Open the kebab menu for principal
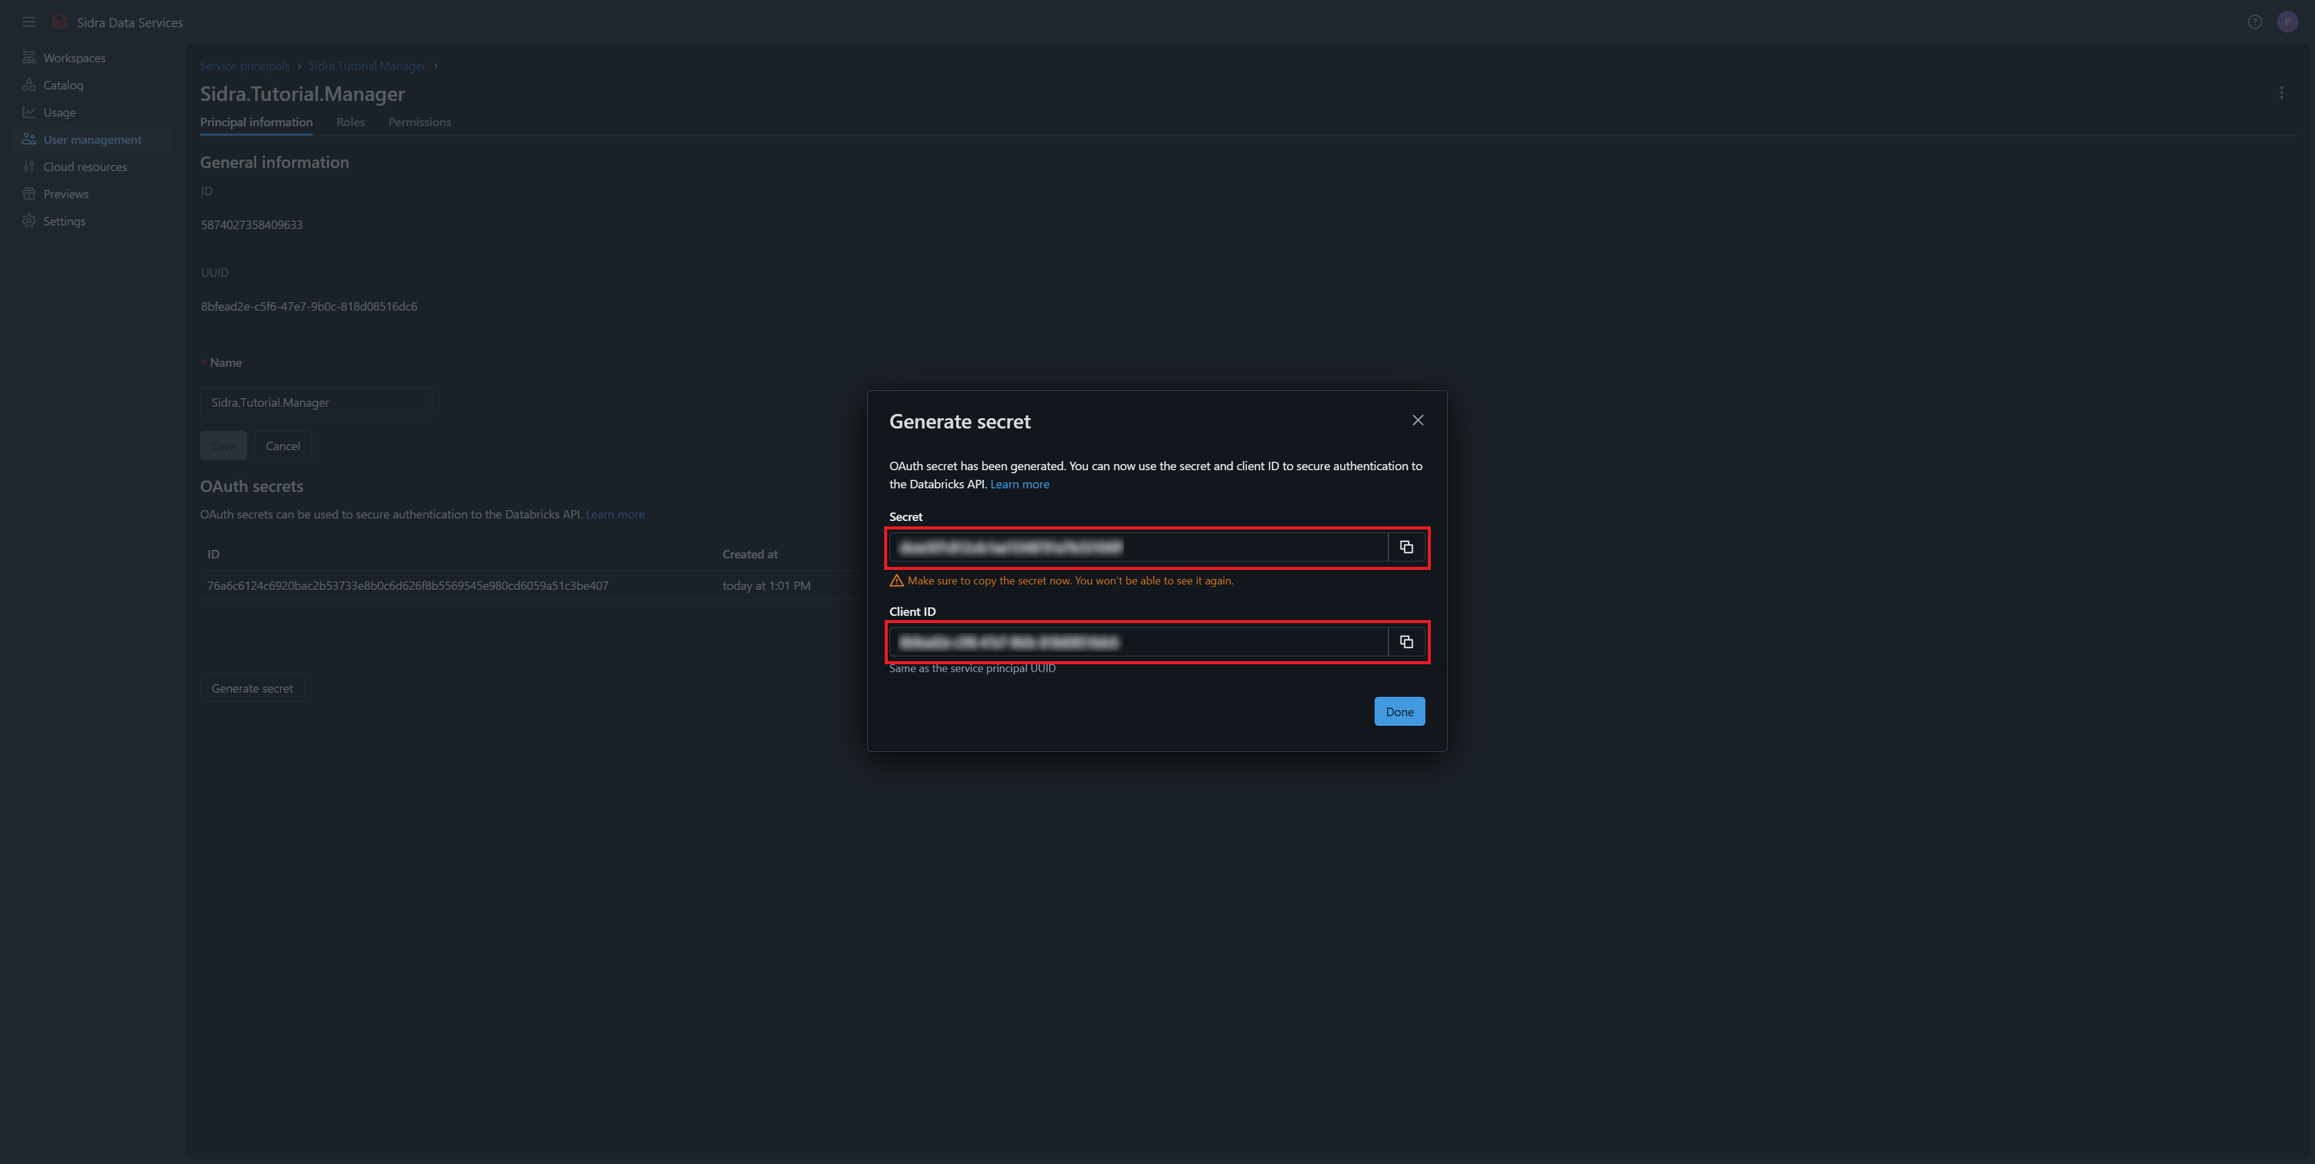The image size is (2315, 1164). (x=2281, y=92)
